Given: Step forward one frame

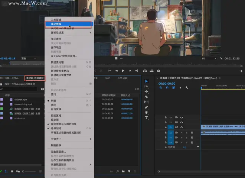Looking at the screenshot, I should point(130,71).
